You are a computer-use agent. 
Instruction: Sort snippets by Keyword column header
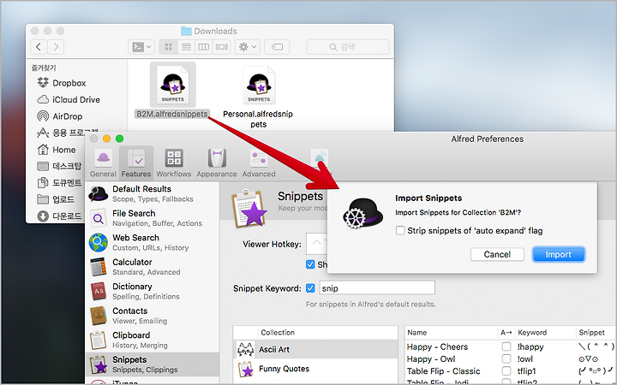pos(545,332)
